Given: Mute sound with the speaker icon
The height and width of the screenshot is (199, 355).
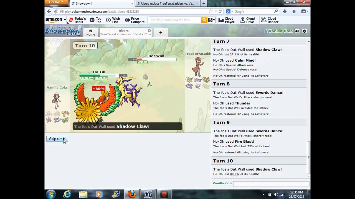Looking at the screenshot, I should [297, 31].
